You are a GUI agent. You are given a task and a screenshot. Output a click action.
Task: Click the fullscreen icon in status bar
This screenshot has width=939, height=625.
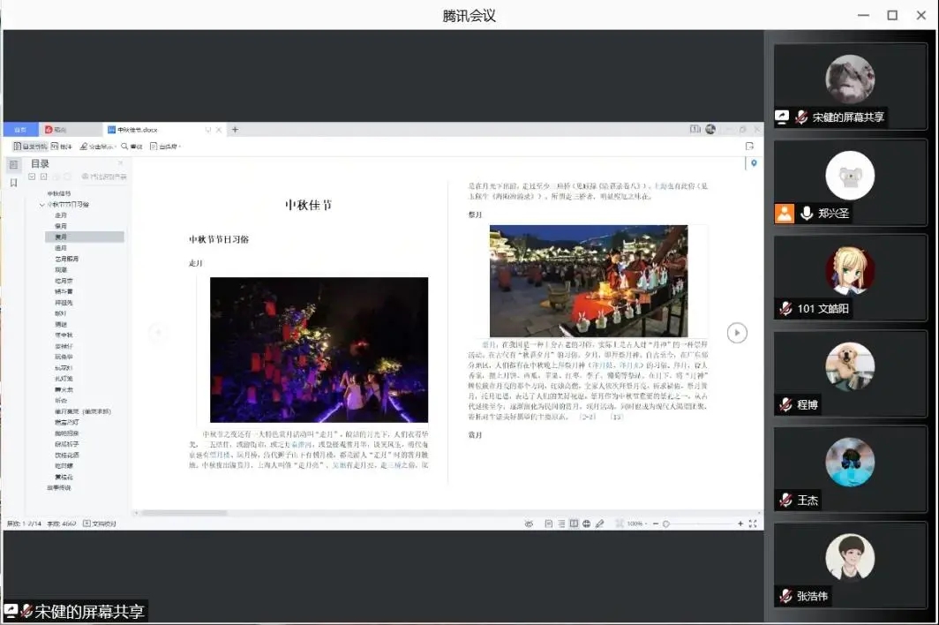click(753, 523)
